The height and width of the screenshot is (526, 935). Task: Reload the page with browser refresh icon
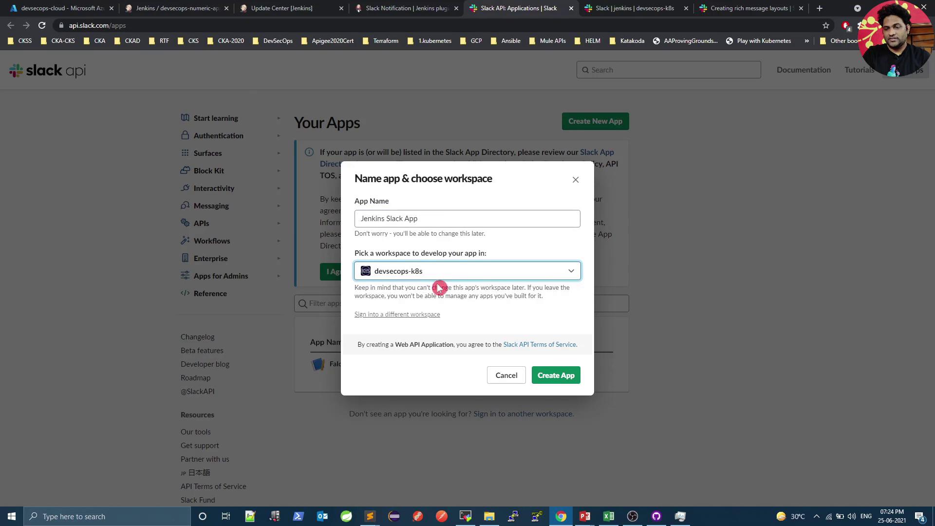42,25
